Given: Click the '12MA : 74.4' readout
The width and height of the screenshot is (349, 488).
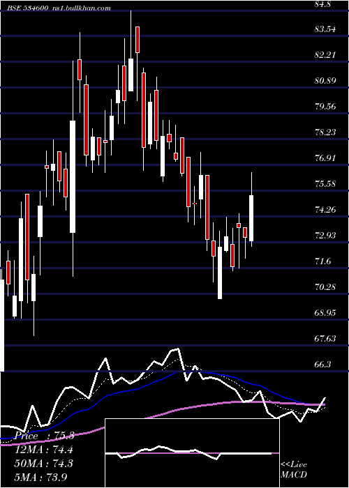Looking at the screenshot, I should click(44, 450).
